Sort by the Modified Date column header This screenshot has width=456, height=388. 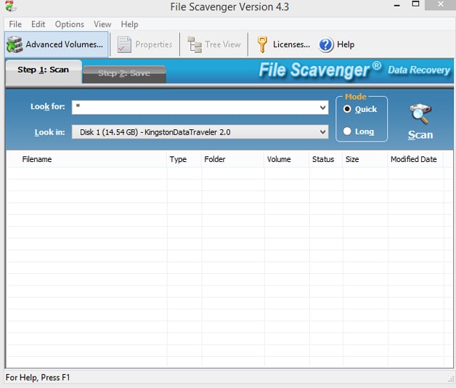[x=414, y=159]
